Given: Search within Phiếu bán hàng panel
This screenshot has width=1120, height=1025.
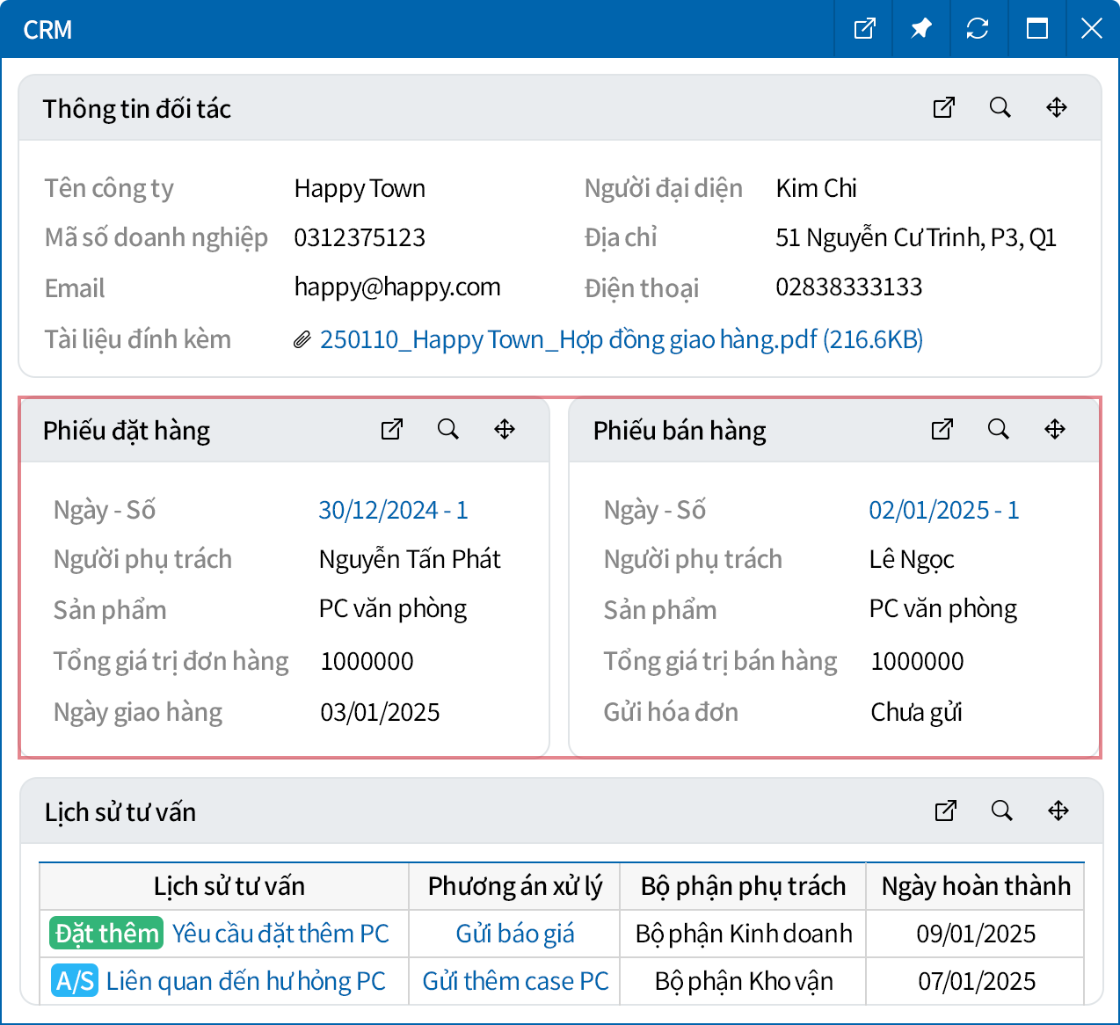Looking at the screenshot, I should click(x=998, y=429).
